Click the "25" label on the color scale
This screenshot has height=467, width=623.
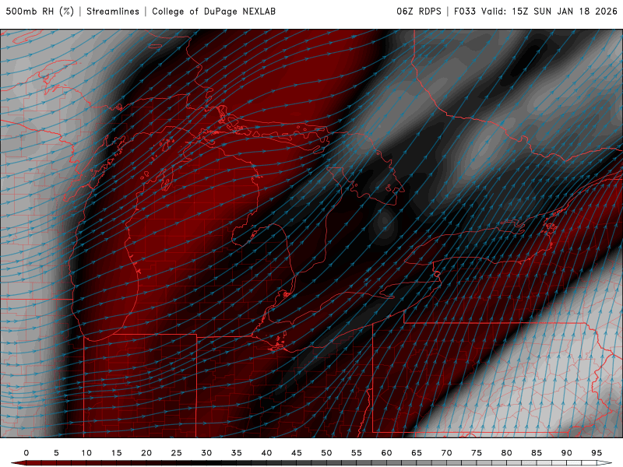177,453
